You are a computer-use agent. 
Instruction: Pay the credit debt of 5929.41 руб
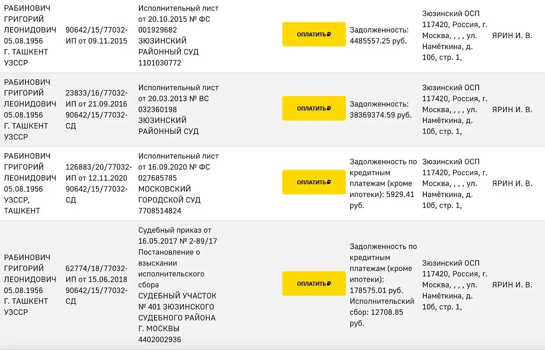(x=314, y=182)
